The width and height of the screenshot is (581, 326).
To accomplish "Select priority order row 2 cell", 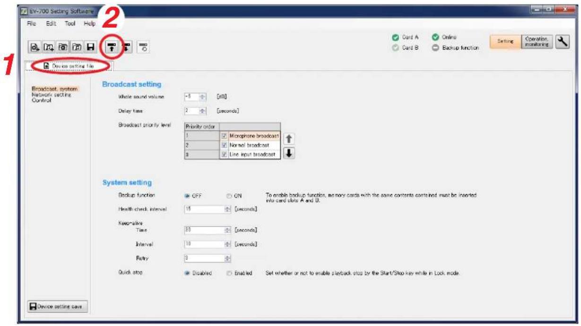I will click(202, 146).
